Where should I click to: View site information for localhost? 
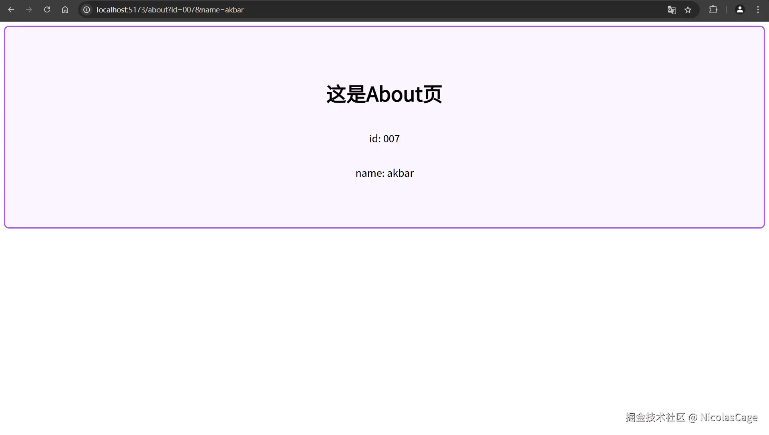(87, 10)
